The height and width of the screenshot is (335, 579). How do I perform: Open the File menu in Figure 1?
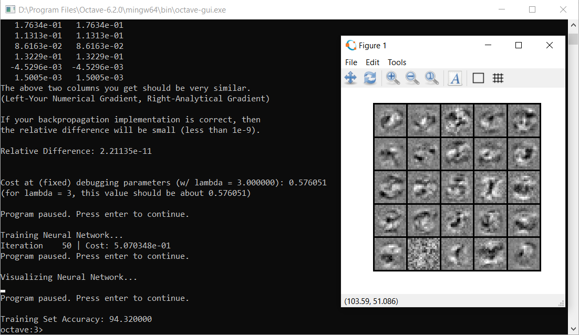[x=351, y=62]
